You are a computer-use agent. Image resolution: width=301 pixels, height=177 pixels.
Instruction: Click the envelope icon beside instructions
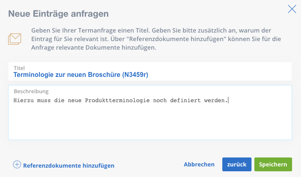coord(15,39)
